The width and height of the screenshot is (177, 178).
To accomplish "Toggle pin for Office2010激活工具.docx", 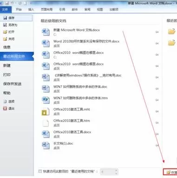I will pyautogui.click(x=157, y=134).
